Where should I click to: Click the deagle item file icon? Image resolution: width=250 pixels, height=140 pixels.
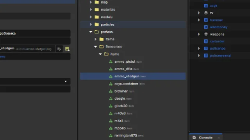pos(111,98)
